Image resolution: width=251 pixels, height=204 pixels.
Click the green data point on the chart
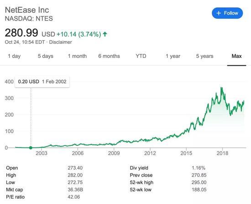click(31, 147)
